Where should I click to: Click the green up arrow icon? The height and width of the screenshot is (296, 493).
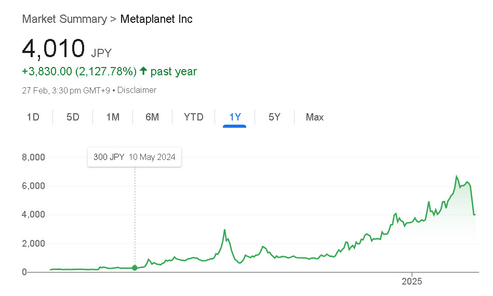pyautogui.click(x=143, y=71)
